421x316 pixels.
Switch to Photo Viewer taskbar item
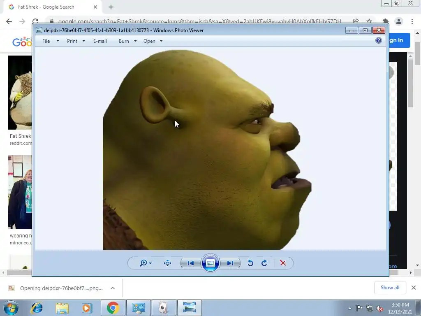click(189, 308)
